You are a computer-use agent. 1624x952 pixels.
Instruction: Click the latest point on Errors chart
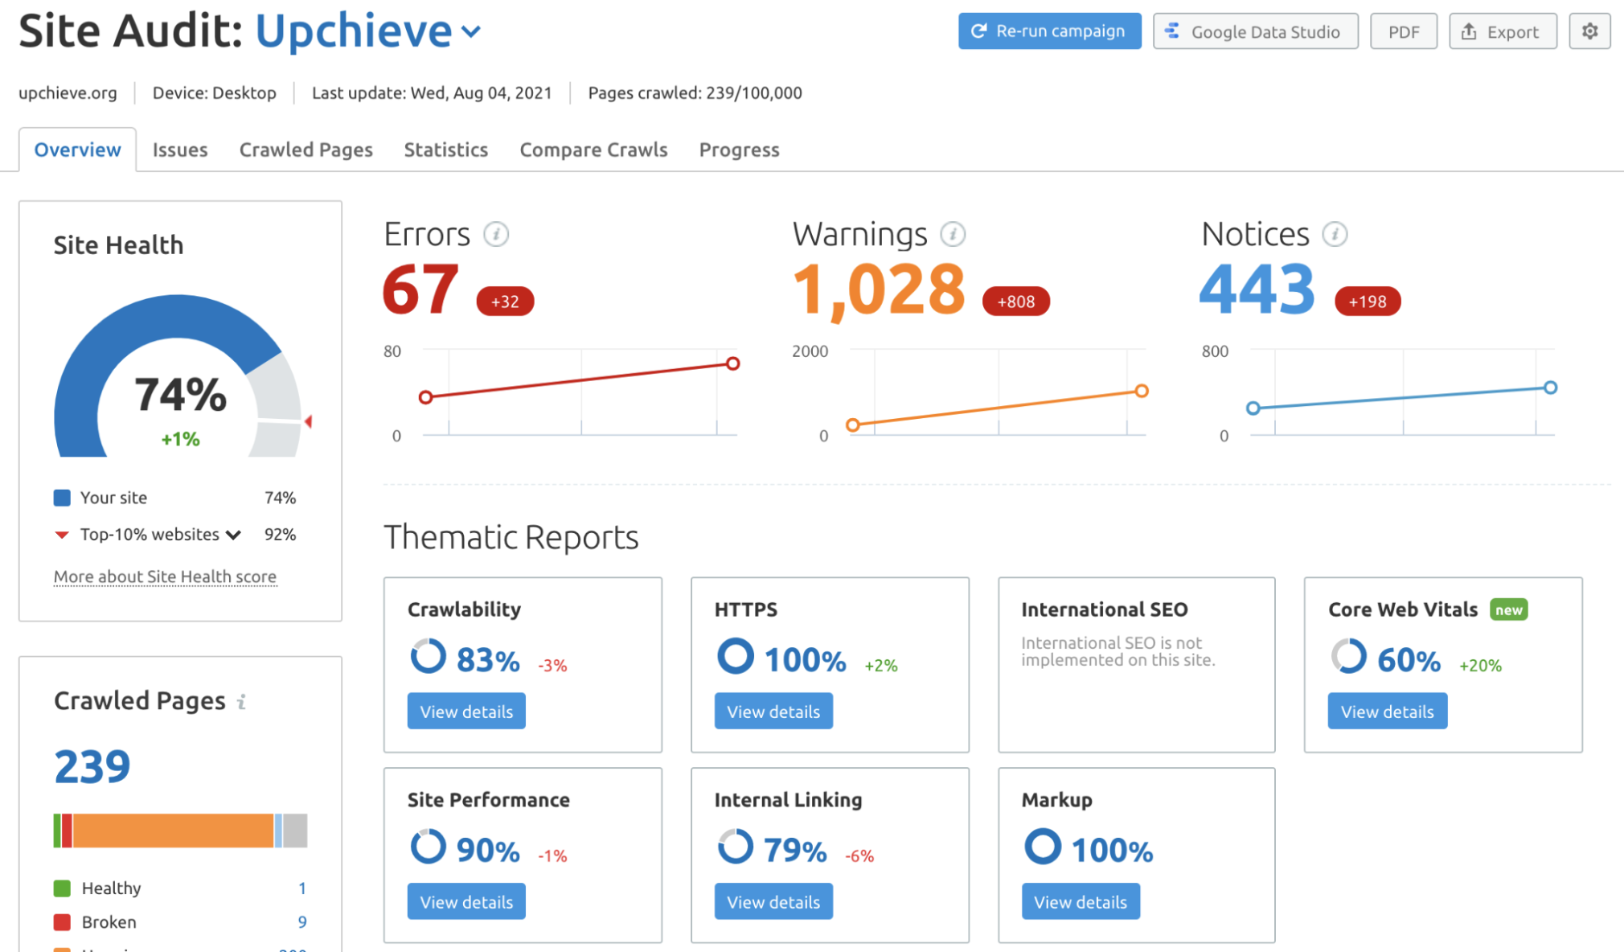click(x=732, y=363)
